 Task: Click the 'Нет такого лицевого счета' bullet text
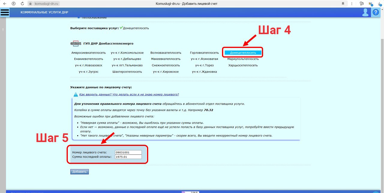[x=176, y=135]
